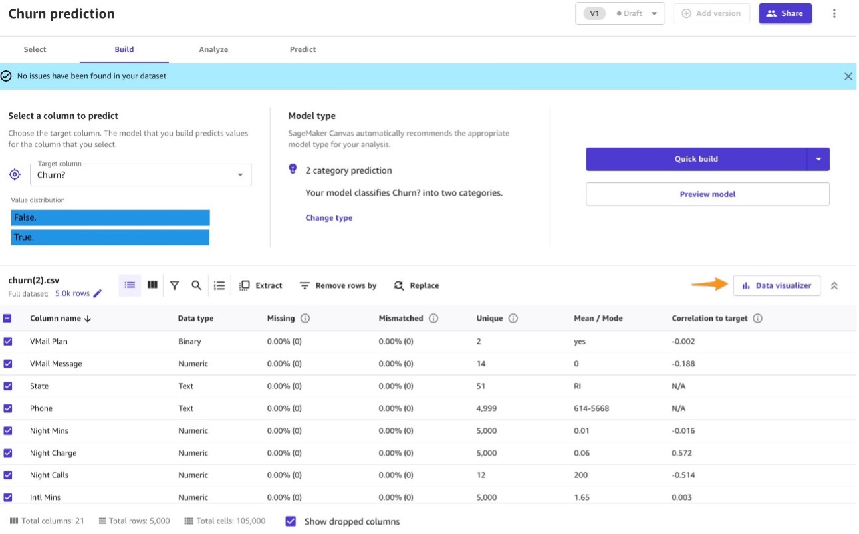Switch to list view icon
The height and width of the screenshot is (534, 859).
click(130, 285)
